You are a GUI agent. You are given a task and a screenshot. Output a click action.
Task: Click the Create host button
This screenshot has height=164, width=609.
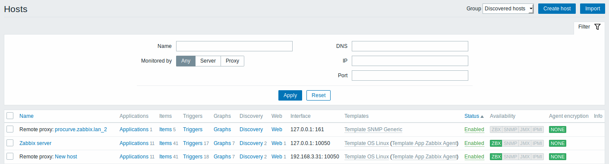pos(557,9)
